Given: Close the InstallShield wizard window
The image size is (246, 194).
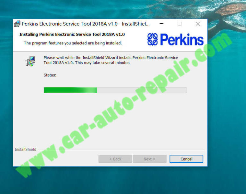Looking at the screenshot, I should [x=198, y=24].
